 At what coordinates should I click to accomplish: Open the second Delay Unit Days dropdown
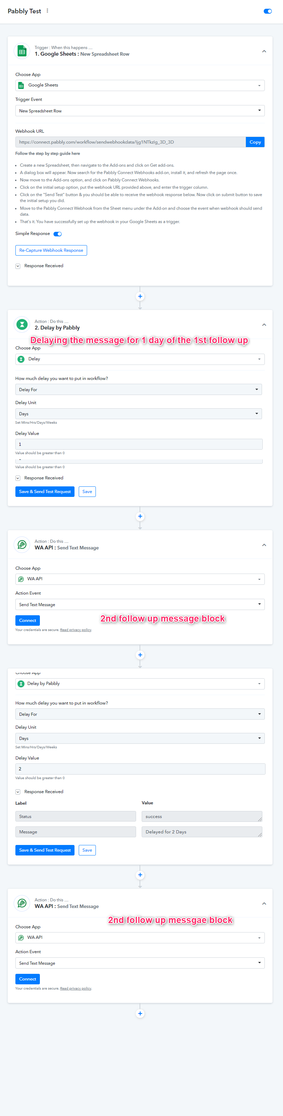[140, 738]
